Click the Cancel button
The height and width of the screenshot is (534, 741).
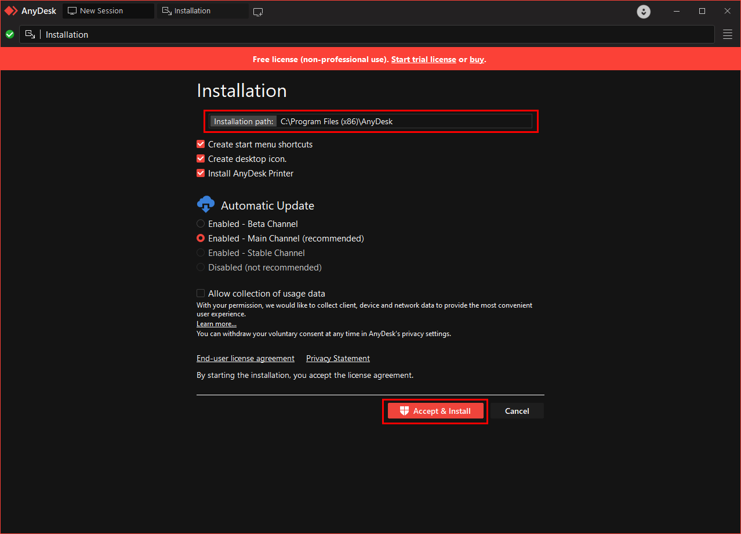point(517,411)
